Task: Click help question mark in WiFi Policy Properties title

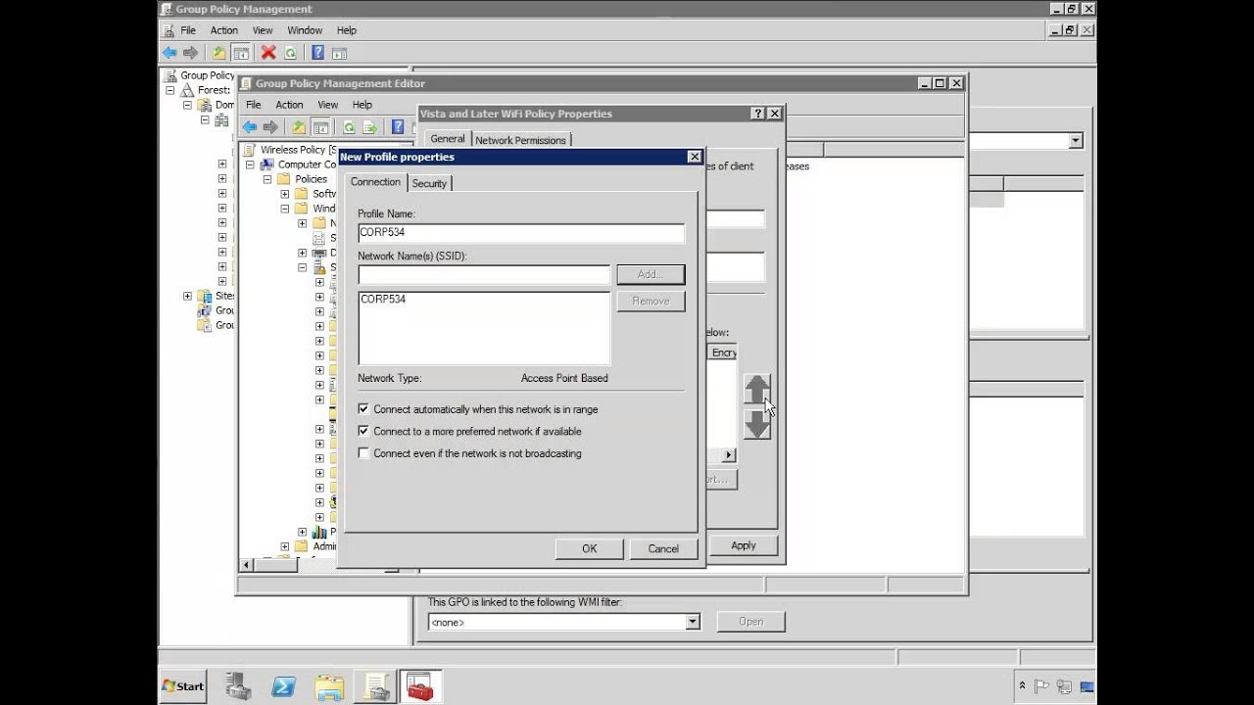Action: coord(758,114)
